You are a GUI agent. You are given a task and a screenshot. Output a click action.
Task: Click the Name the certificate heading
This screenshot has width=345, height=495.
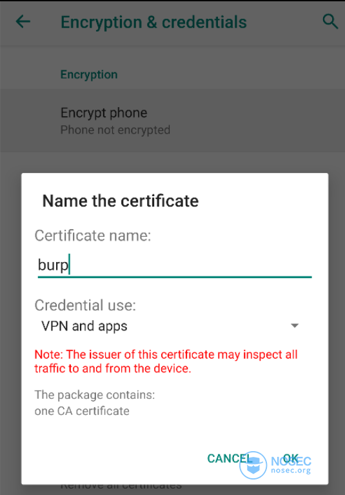(121, 201)
